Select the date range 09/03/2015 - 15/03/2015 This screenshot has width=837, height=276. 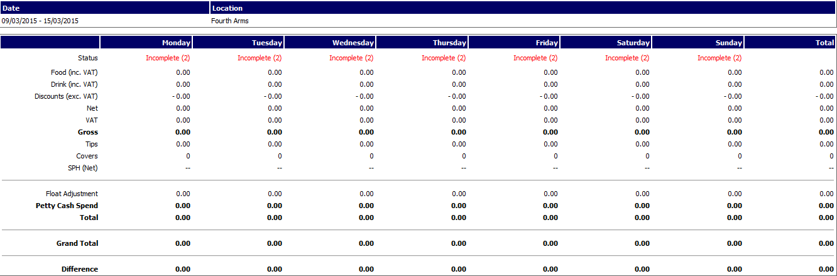[x=40, y=21]
